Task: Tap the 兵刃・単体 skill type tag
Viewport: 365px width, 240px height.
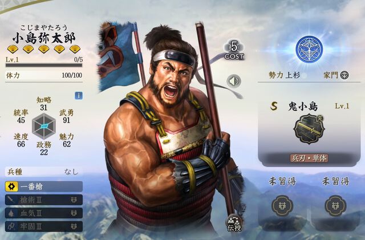Action: coord(309,158)
